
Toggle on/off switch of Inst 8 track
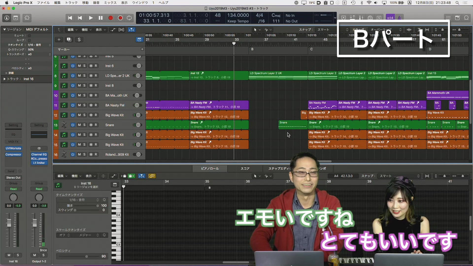click(x=137, y=86)
